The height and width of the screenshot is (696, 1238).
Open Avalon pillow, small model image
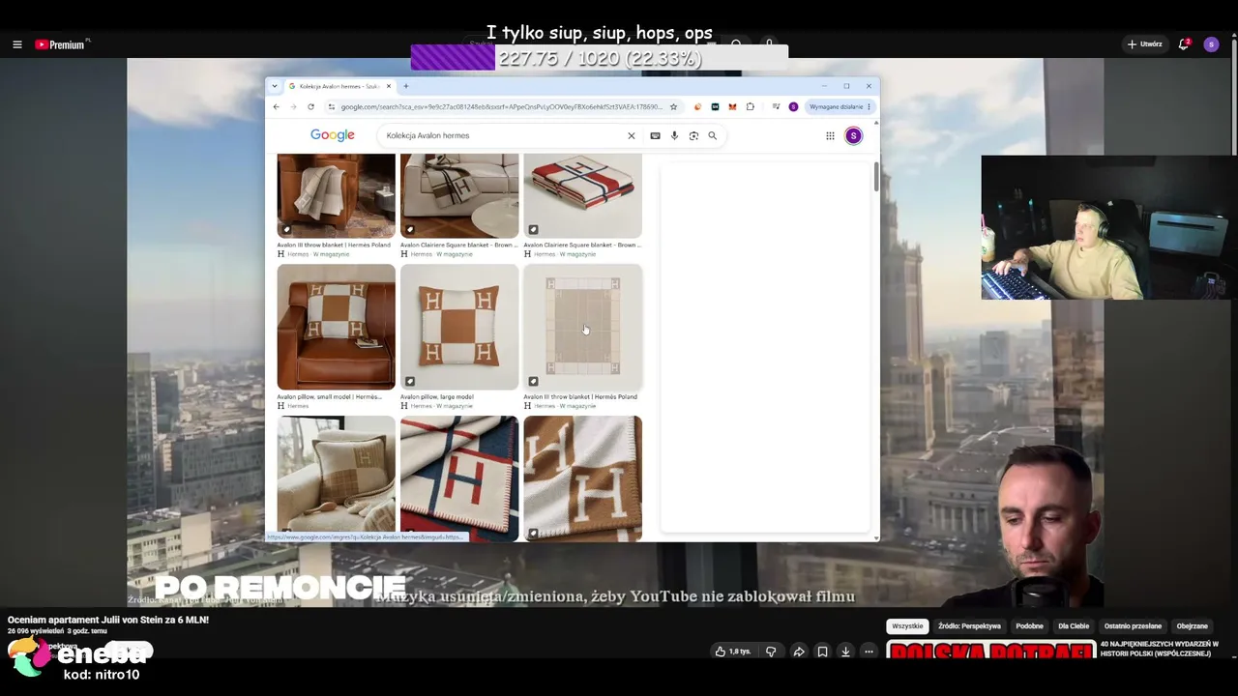337,327
